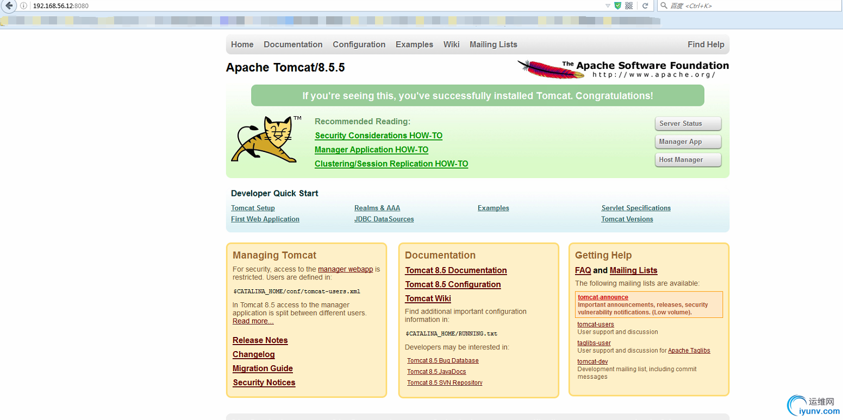Click the Host Manager button
Screen dimensions: 843x420
click(688, 160)
